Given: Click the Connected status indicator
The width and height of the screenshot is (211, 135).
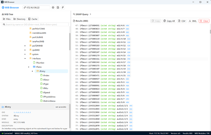Looking at the screenshot, I should click(7, 133).
